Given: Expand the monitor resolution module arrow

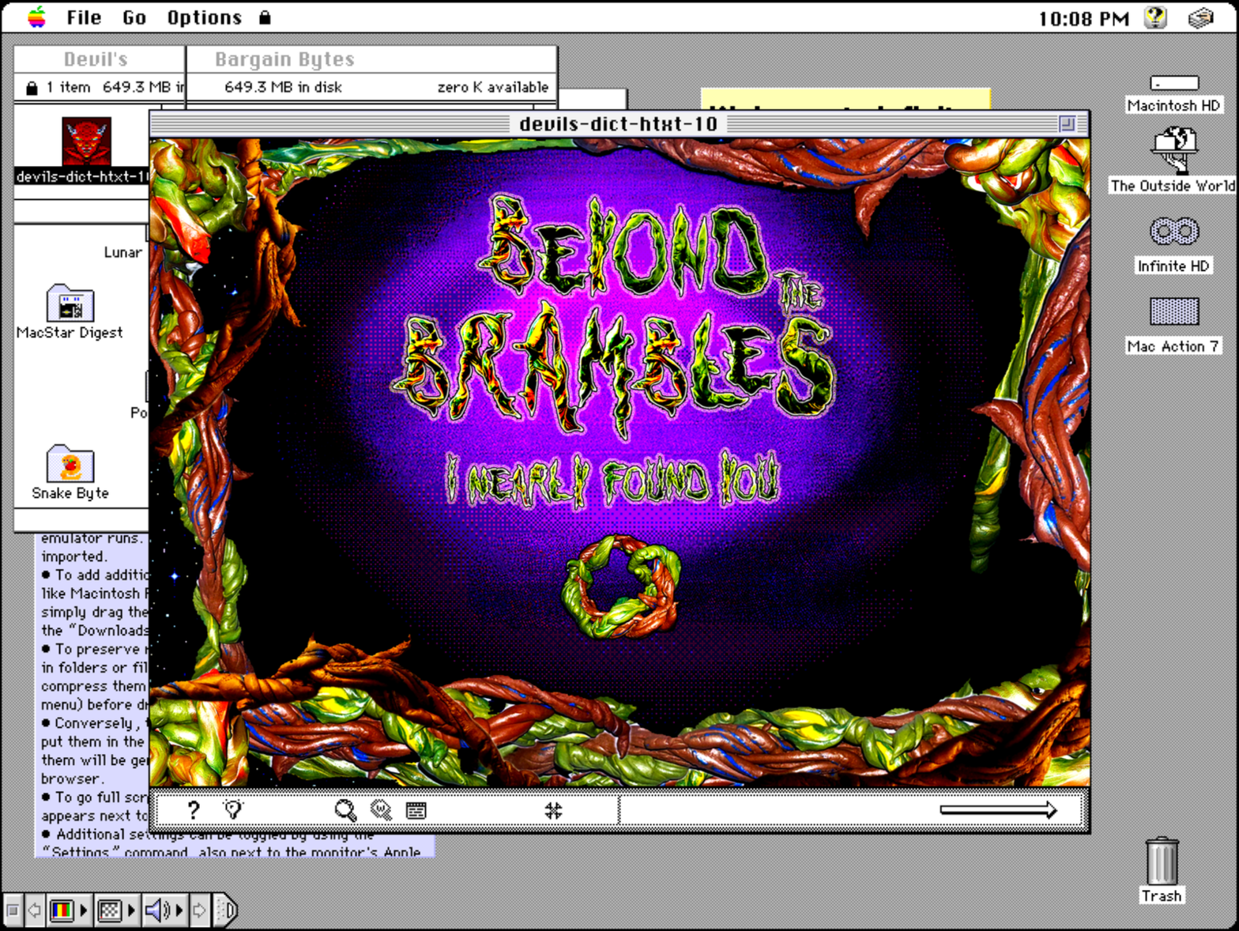Looking at the screenshot, I should (x=132, y=910).
